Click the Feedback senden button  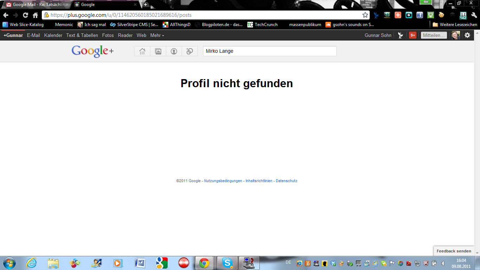[x=454, y=251]
